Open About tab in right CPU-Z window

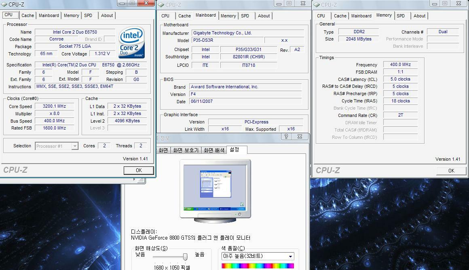419,16
